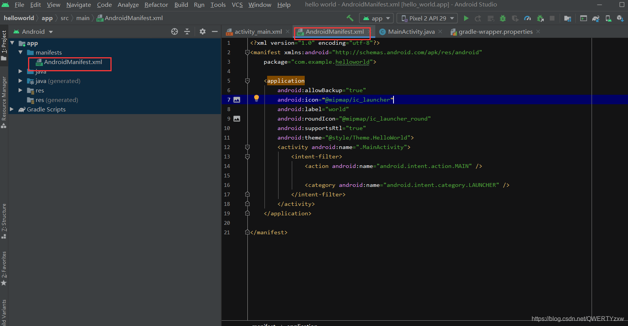The width and height of the screenshot is (628, 326).
Task: Open Project panel gear settings
Action: click(203, 31)
